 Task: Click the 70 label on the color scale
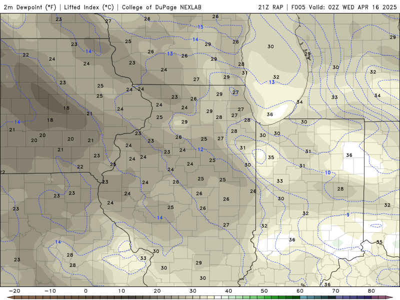pos(335,291)
